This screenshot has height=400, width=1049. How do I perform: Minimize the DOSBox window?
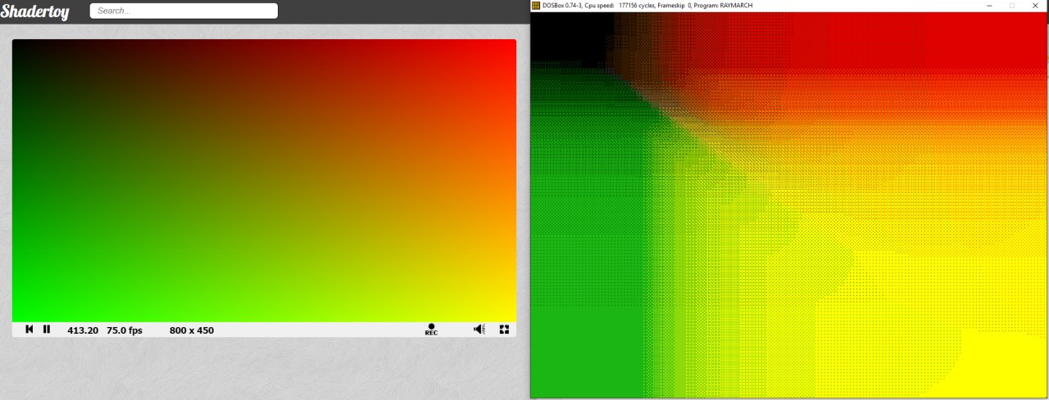pyautogui.click(x=989, y=6)
